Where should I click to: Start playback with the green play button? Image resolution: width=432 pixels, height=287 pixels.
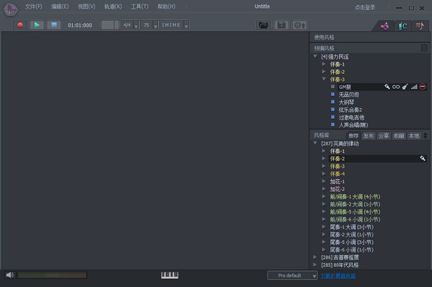tap(37, 25)
